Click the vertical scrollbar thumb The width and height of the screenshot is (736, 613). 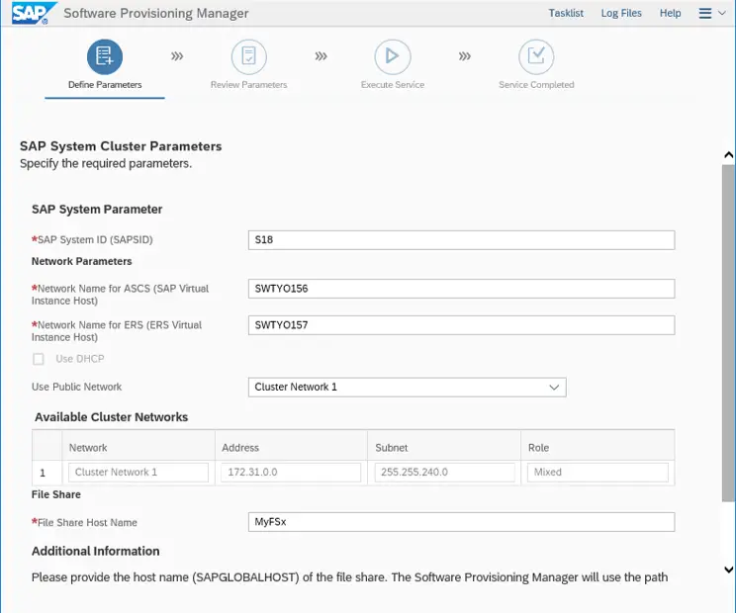(x=728, y=333)
